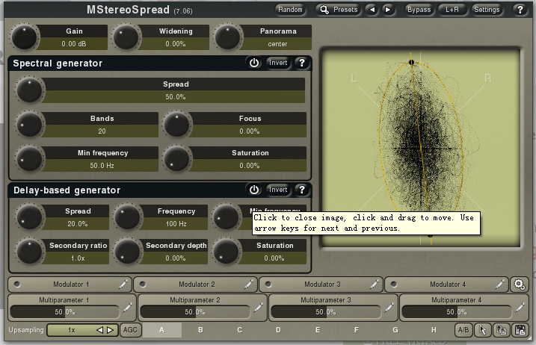The image size is (536, 345).
Task: Select preset slot G
Action: coord(395,330)
